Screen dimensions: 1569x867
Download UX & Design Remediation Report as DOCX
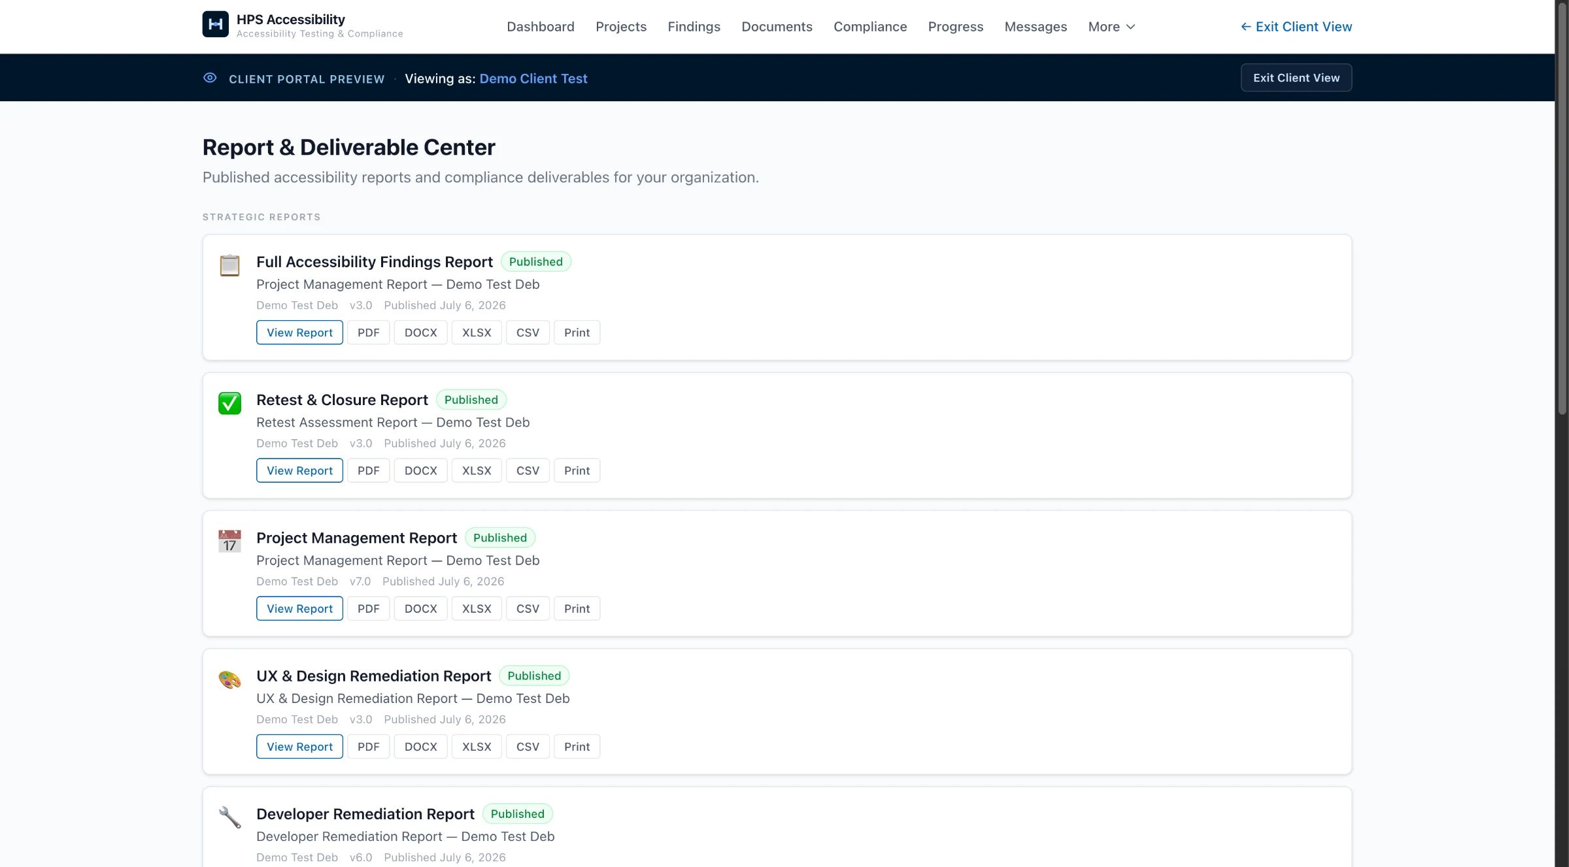click(421, 747)
